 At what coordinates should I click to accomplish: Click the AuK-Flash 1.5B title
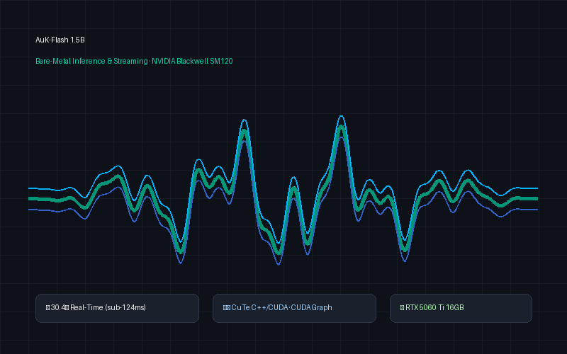[x=60, y=40]
